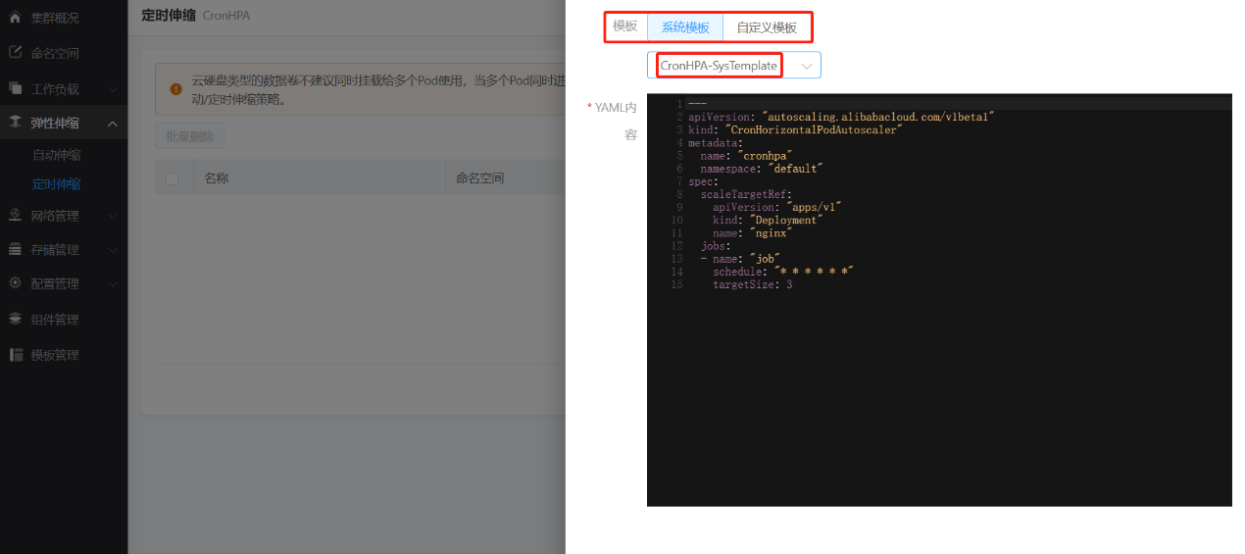Click the namespace "default" line
1245x554 pixels.
point(761,168)
